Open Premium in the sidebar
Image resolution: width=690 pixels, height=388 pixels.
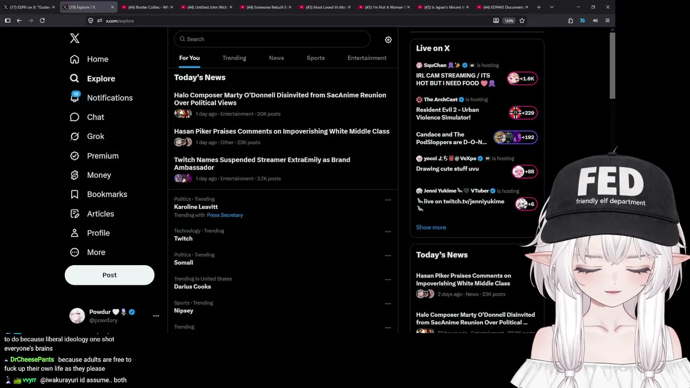pyautogui.click(x=94, y=156)
